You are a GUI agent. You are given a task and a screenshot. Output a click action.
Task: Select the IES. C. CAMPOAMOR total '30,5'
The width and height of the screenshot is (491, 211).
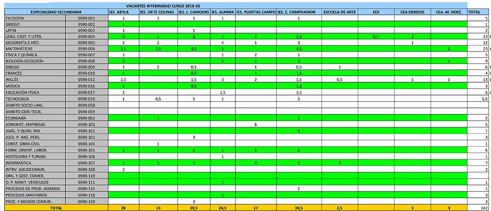pos(299,207)
